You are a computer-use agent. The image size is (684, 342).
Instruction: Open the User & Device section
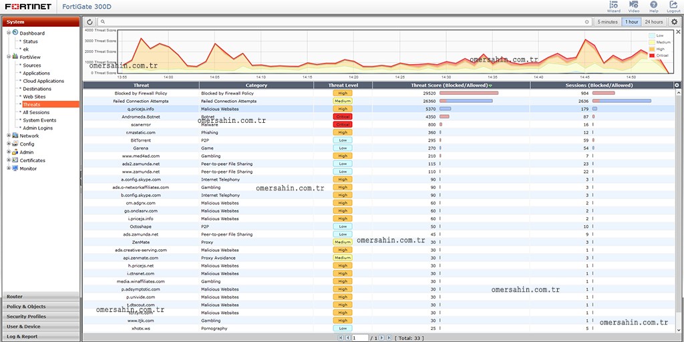click(x=41, y=327)
